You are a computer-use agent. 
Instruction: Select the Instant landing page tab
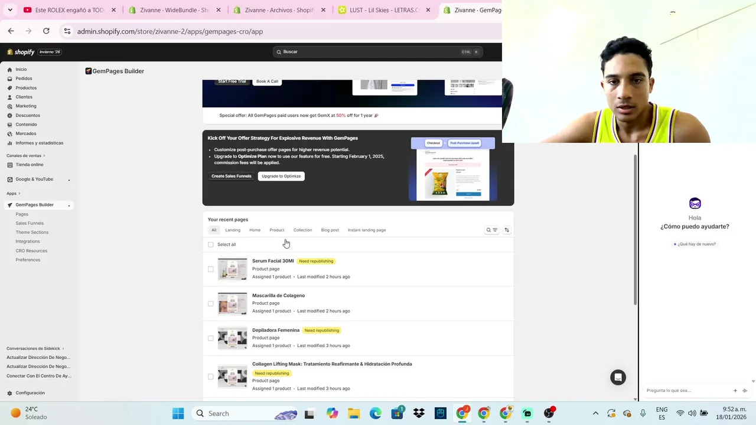367,230
